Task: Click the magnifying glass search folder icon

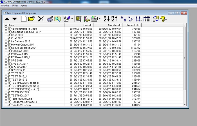Action: (x=57, y=19)
